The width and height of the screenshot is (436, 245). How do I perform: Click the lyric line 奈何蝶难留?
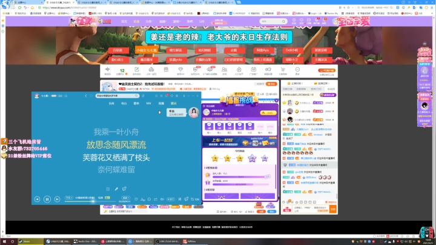tap(116, 170)
